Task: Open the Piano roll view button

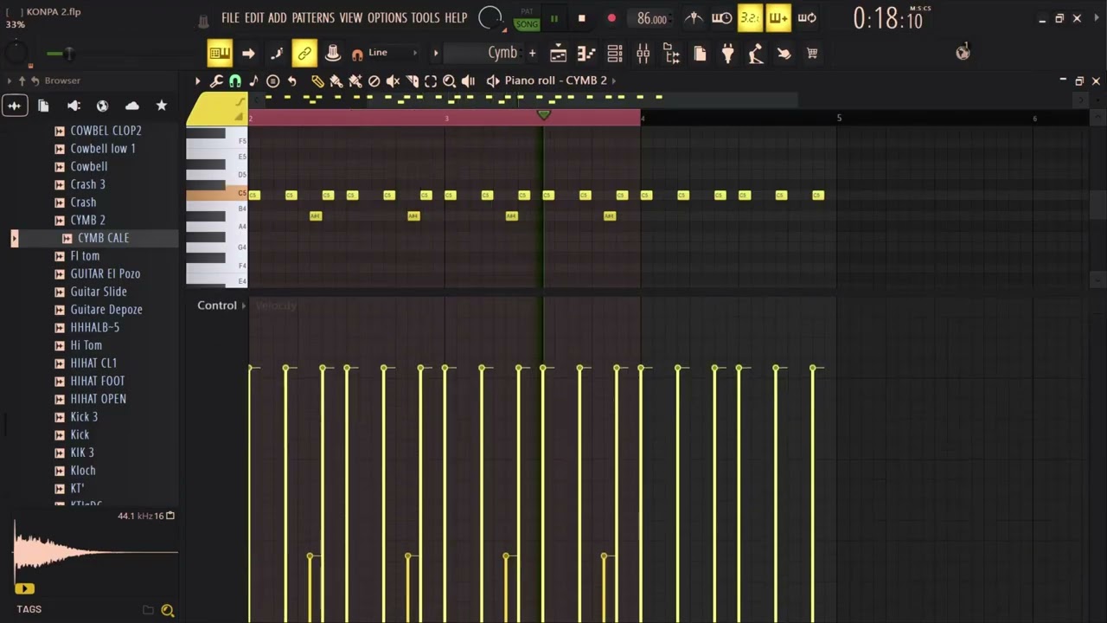Action: (586, 54)
